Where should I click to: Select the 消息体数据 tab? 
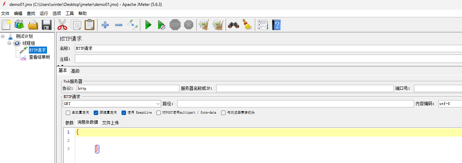pos(88,122)
